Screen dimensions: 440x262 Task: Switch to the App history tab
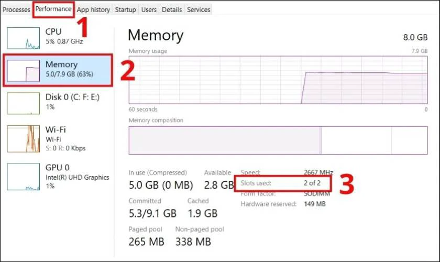click(93, 9)
